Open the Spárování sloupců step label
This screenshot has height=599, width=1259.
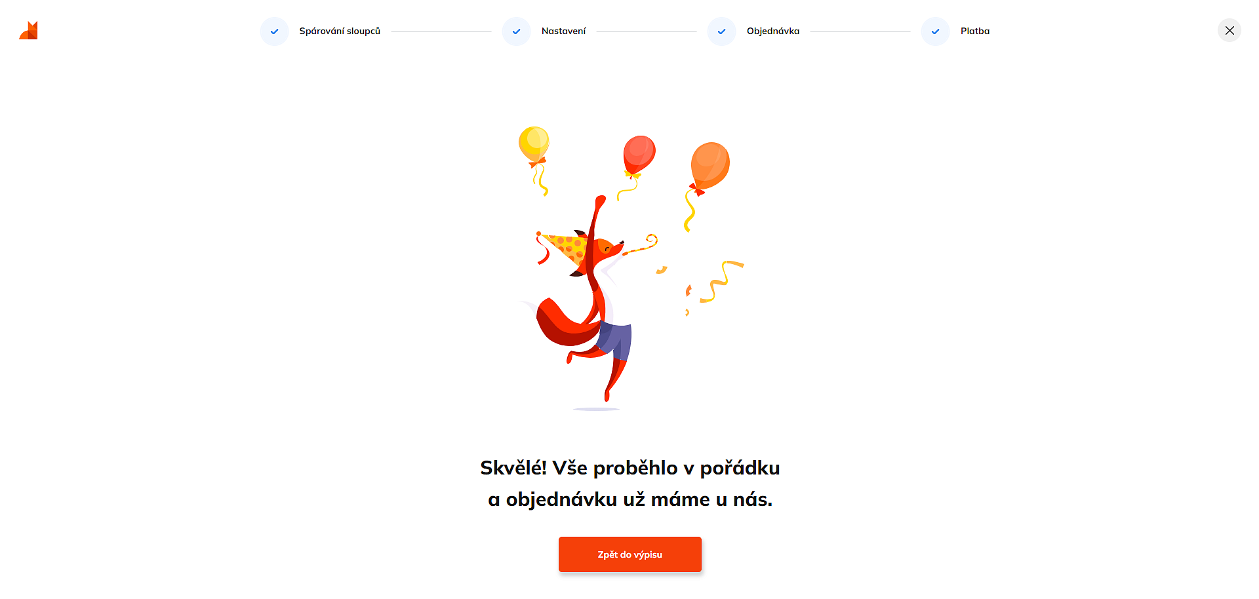(340, 31)
